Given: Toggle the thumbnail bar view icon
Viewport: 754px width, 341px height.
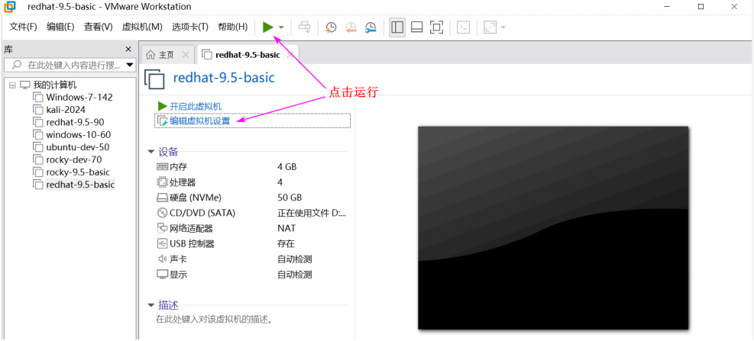Looking at the screenshot, I should 417,27.
